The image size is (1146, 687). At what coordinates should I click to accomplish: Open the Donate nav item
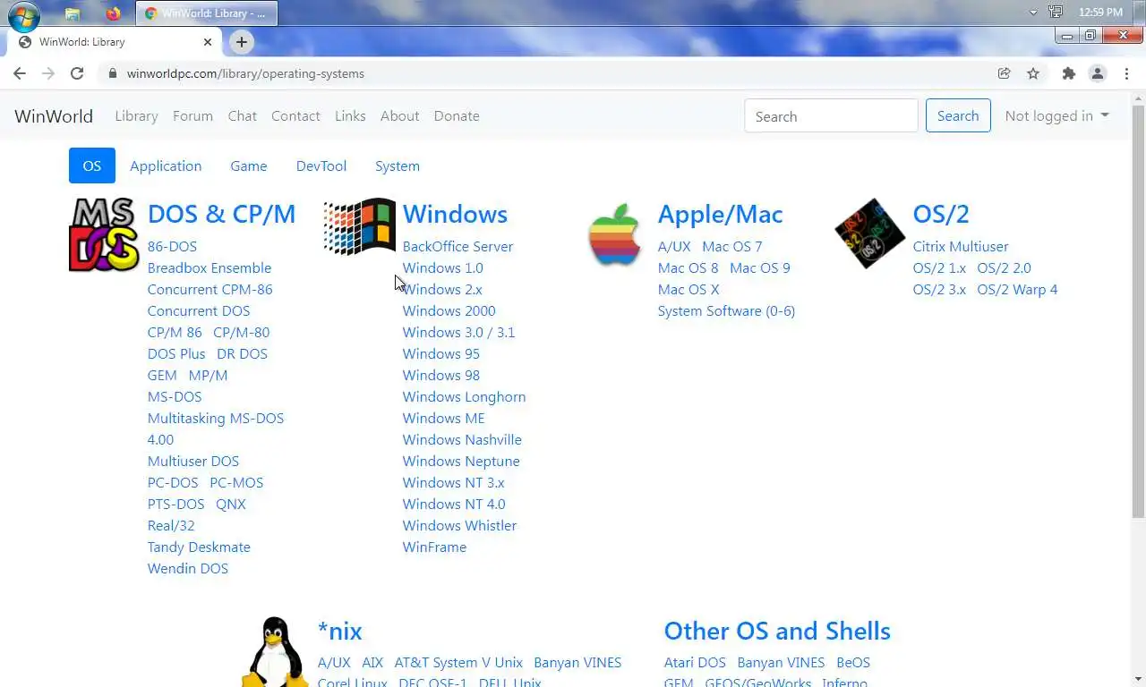[457, 115]
